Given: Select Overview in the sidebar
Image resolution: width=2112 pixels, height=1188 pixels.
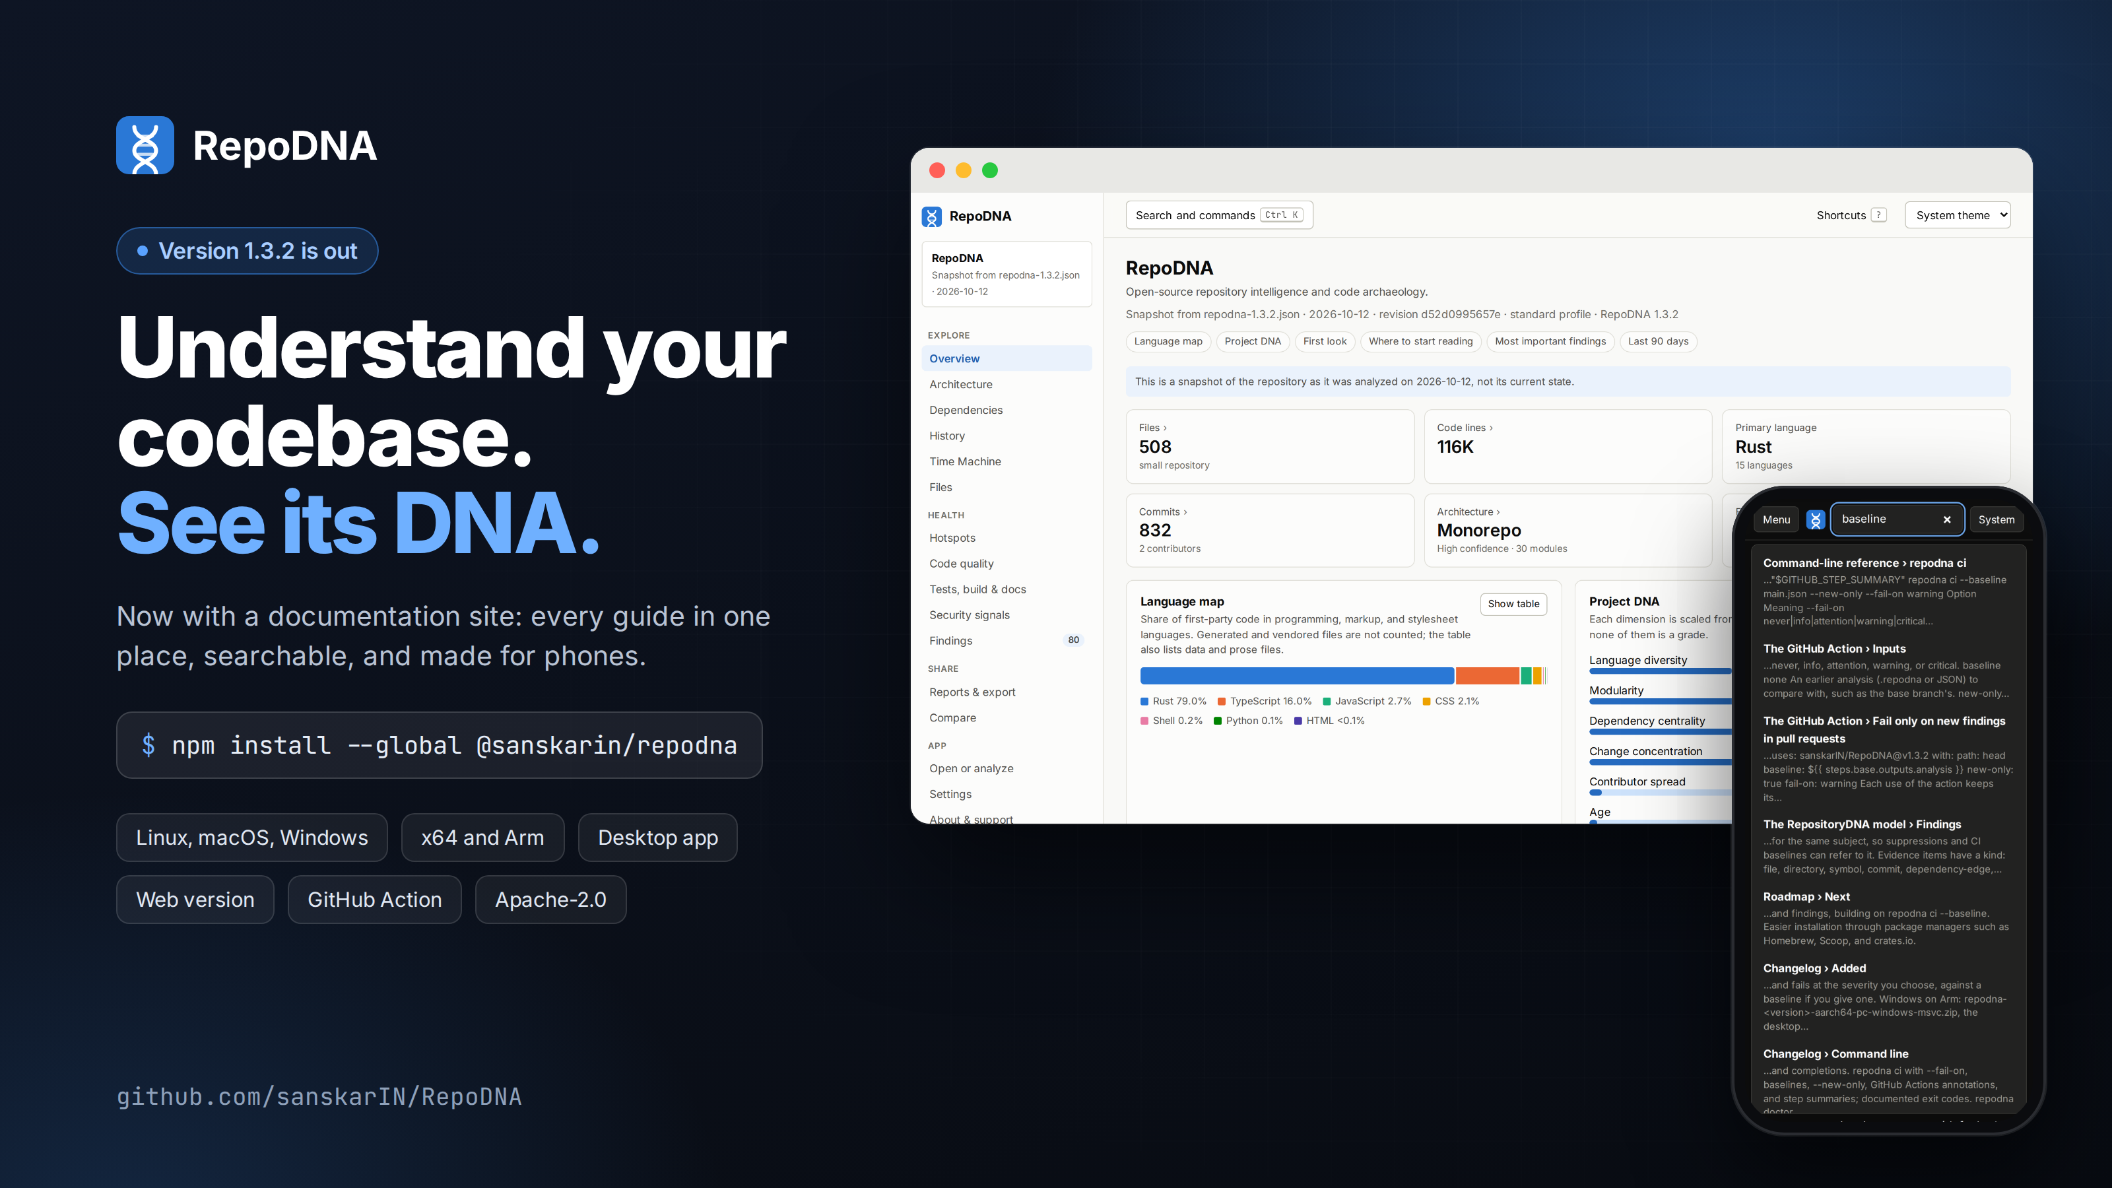Looking at the screenshot, I should point(1006,359).
